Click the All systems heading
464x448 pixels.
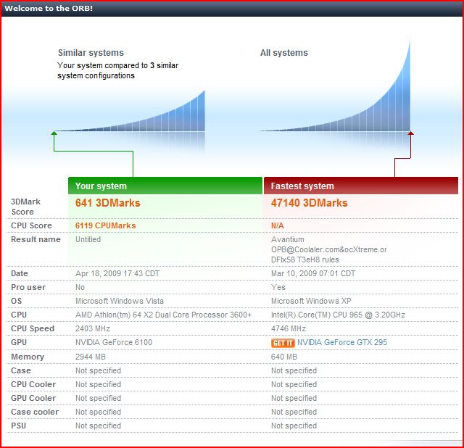284,53
